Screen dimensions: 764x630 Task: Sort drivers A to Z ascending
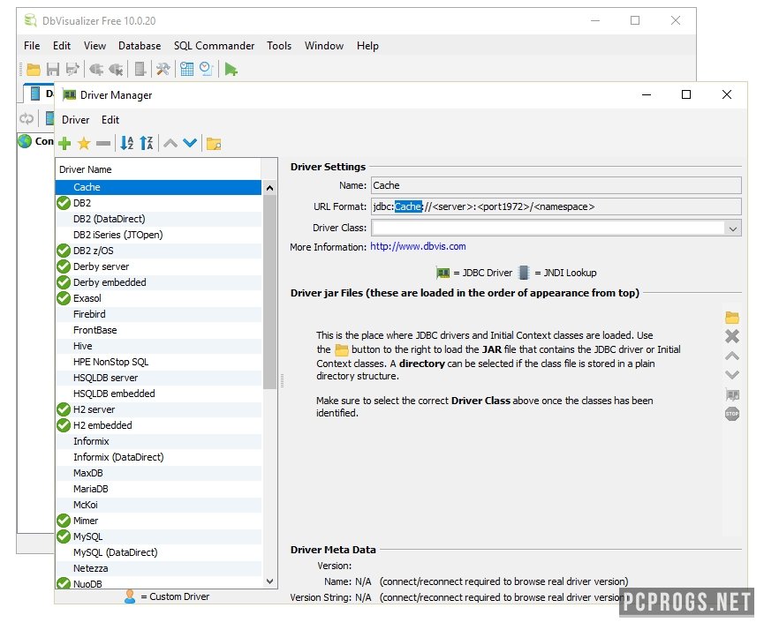coord(126,143)
